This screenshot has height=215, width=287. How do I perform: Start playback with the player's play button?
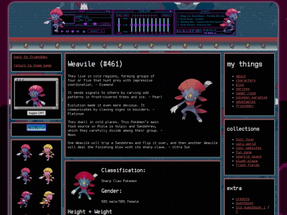tap(62, 31)
